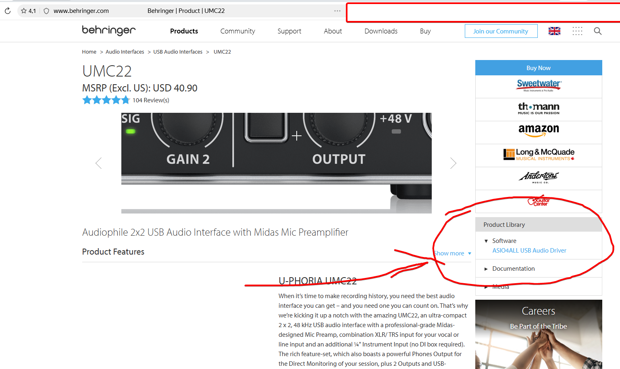Image resolution: width=620 pixels, height=369 pixels.
Task: Buy from Thomann retailer logo
Action: pyautogui.click(x=539, y=108)
